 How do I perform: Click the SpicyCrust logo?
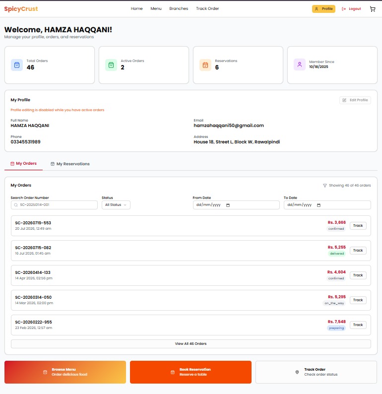(x=21, y=9)
